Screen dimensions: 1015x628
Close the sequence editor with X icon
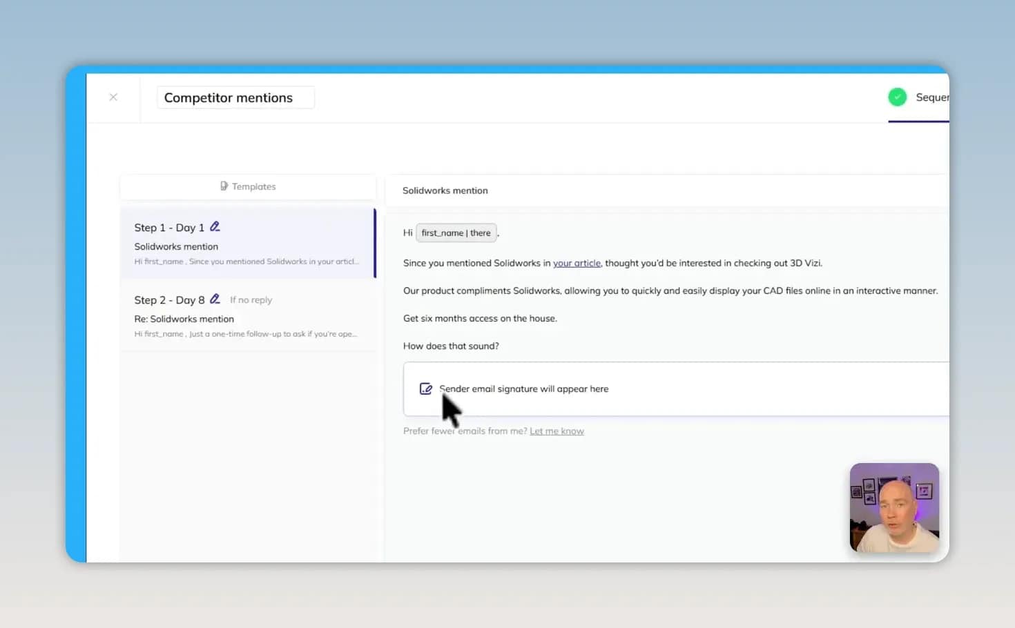[113, 97]
